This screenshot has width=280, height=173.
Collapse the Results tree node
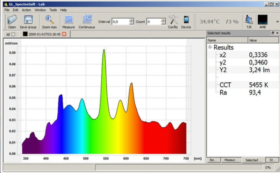coord(210,48)
